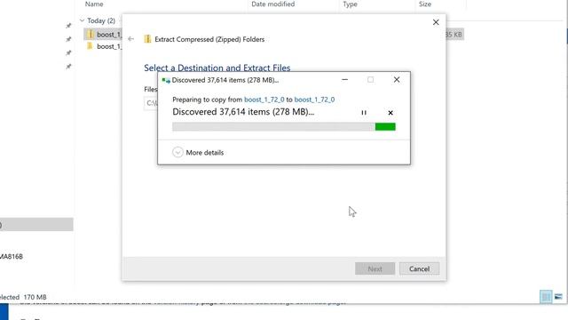Click Cancel in the Extract wizard
The height and width of the screenshot is (320, 568).
[419, 268]
